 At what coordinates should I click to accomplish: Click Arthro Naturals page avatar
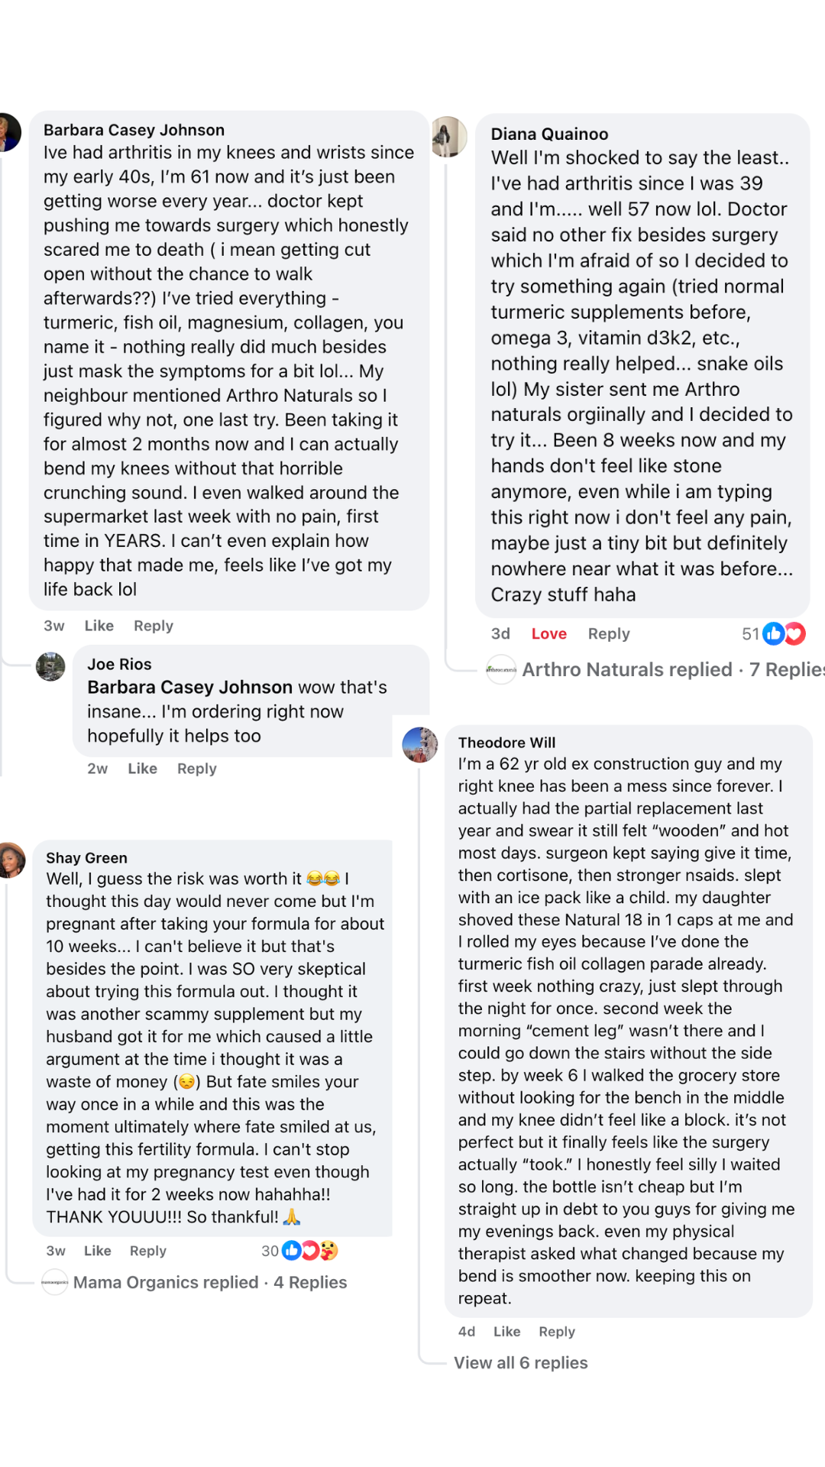click(501, 670)
